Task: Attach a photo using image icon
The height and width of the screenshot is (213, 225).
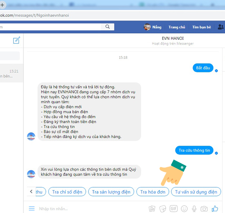Action: [x=152, y=208]
